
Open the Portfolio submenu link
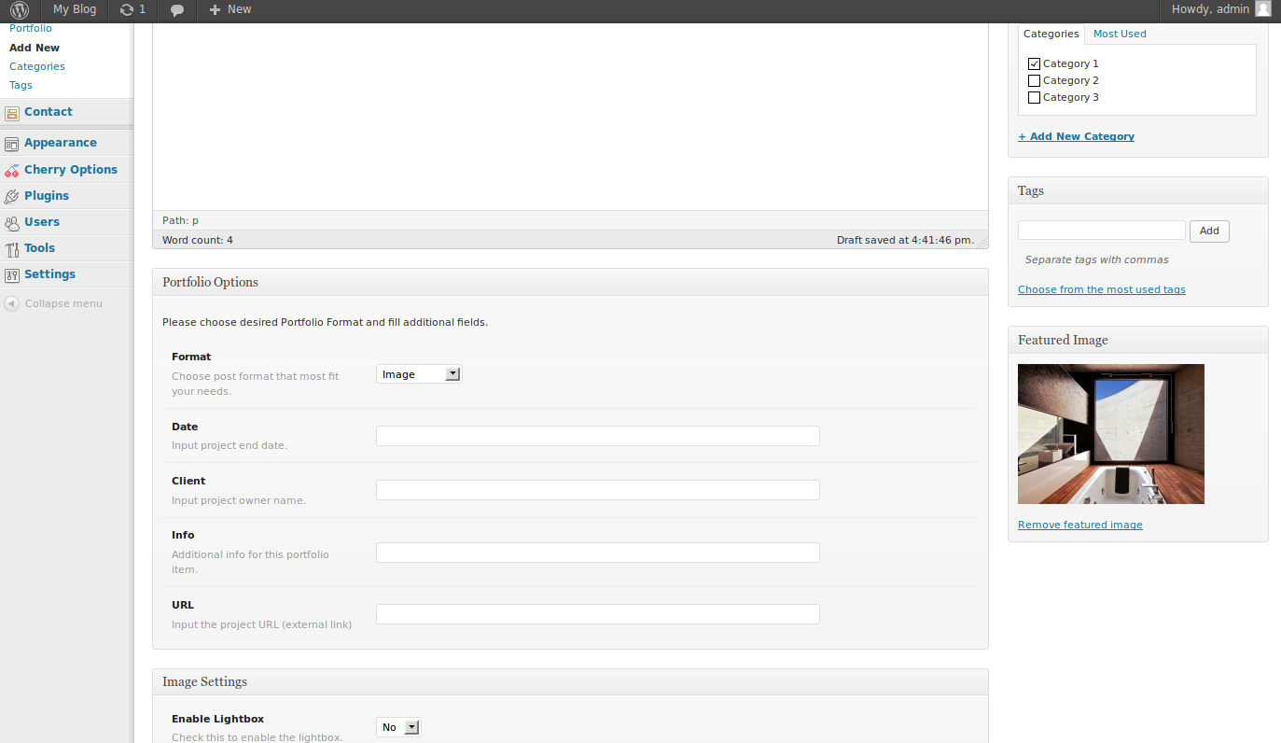[31, 29]
